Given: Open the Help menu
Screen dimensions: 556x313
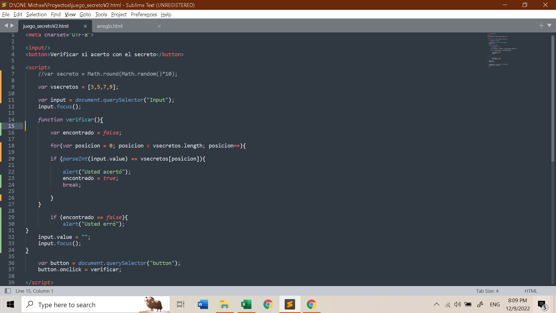Looking at the screenshot, I should point(166,14).
